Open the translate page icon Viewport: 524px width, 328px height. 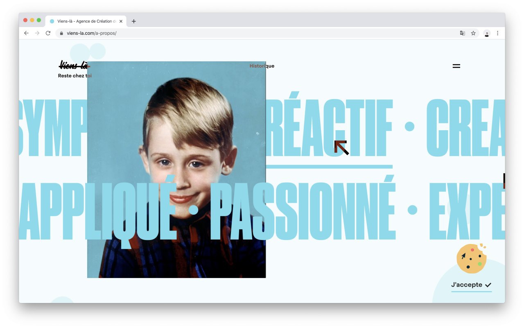point(462,33)
